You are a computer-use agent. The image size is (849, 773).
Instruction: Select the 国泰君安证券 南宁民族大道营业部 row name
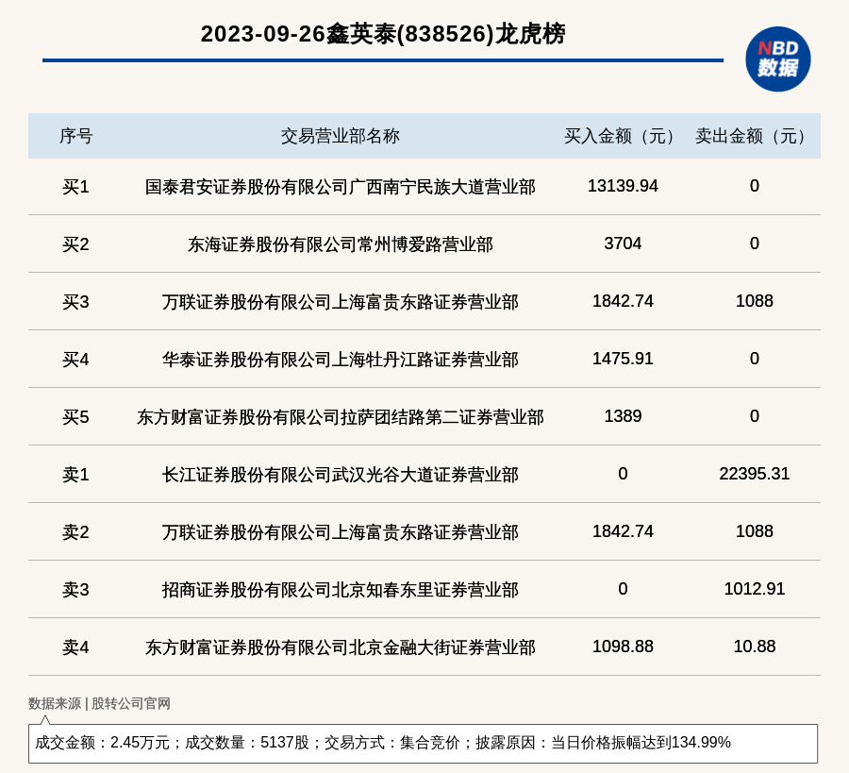pyautogui.click(x=340, y=187)
